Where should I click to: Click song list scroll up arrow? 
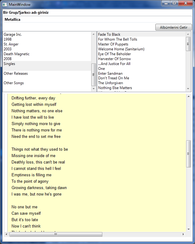(x=188, y=34)
